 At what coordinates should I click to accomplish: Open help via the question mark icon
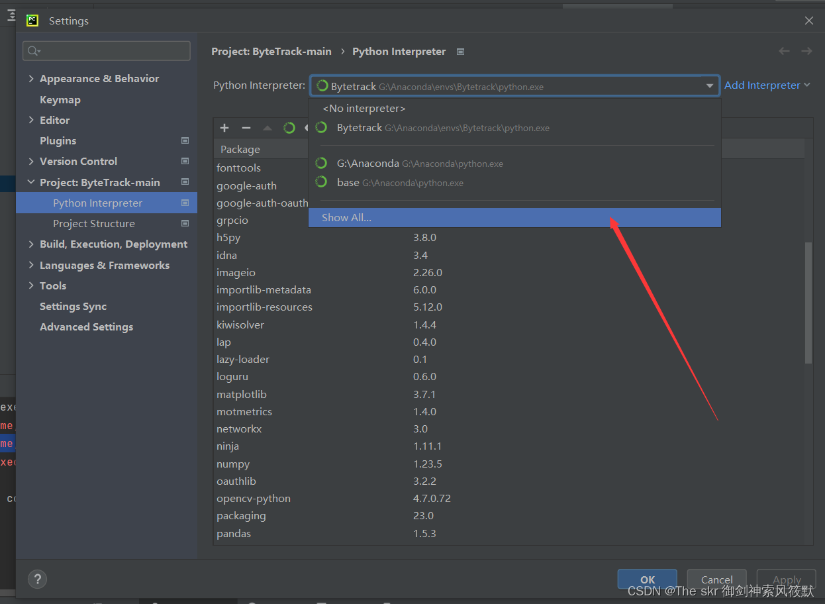tap(37, 579)
